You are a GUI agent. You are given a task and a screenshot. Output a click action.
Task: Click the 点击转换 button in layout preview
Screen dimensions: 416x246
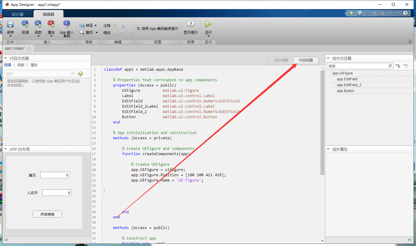pos(47,214)
